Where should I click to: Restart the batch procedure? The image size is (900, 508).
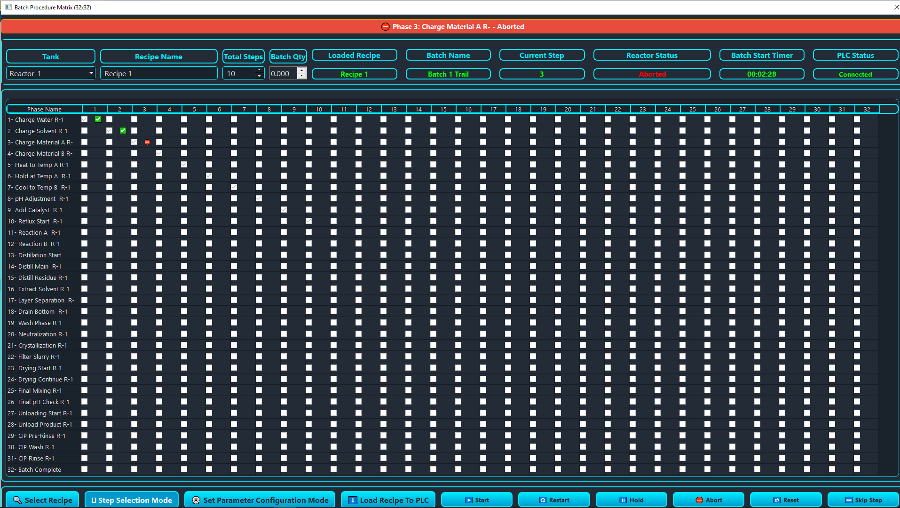pyautogui.click(x=554, y=500)
